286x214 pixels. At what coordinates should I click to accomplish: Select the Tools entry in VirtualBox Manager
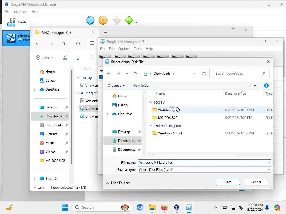click(17, 22)
